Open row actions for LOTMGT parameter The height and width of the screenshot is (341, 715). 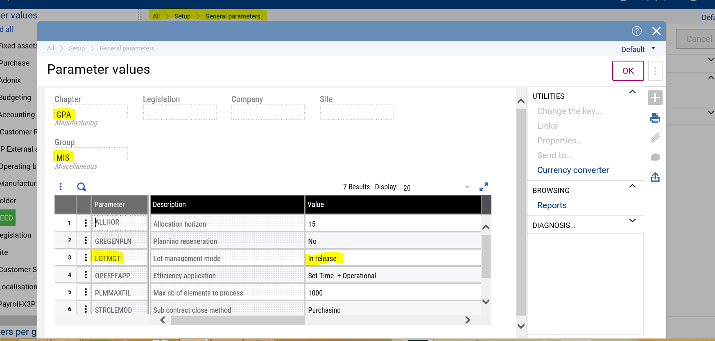86,258
